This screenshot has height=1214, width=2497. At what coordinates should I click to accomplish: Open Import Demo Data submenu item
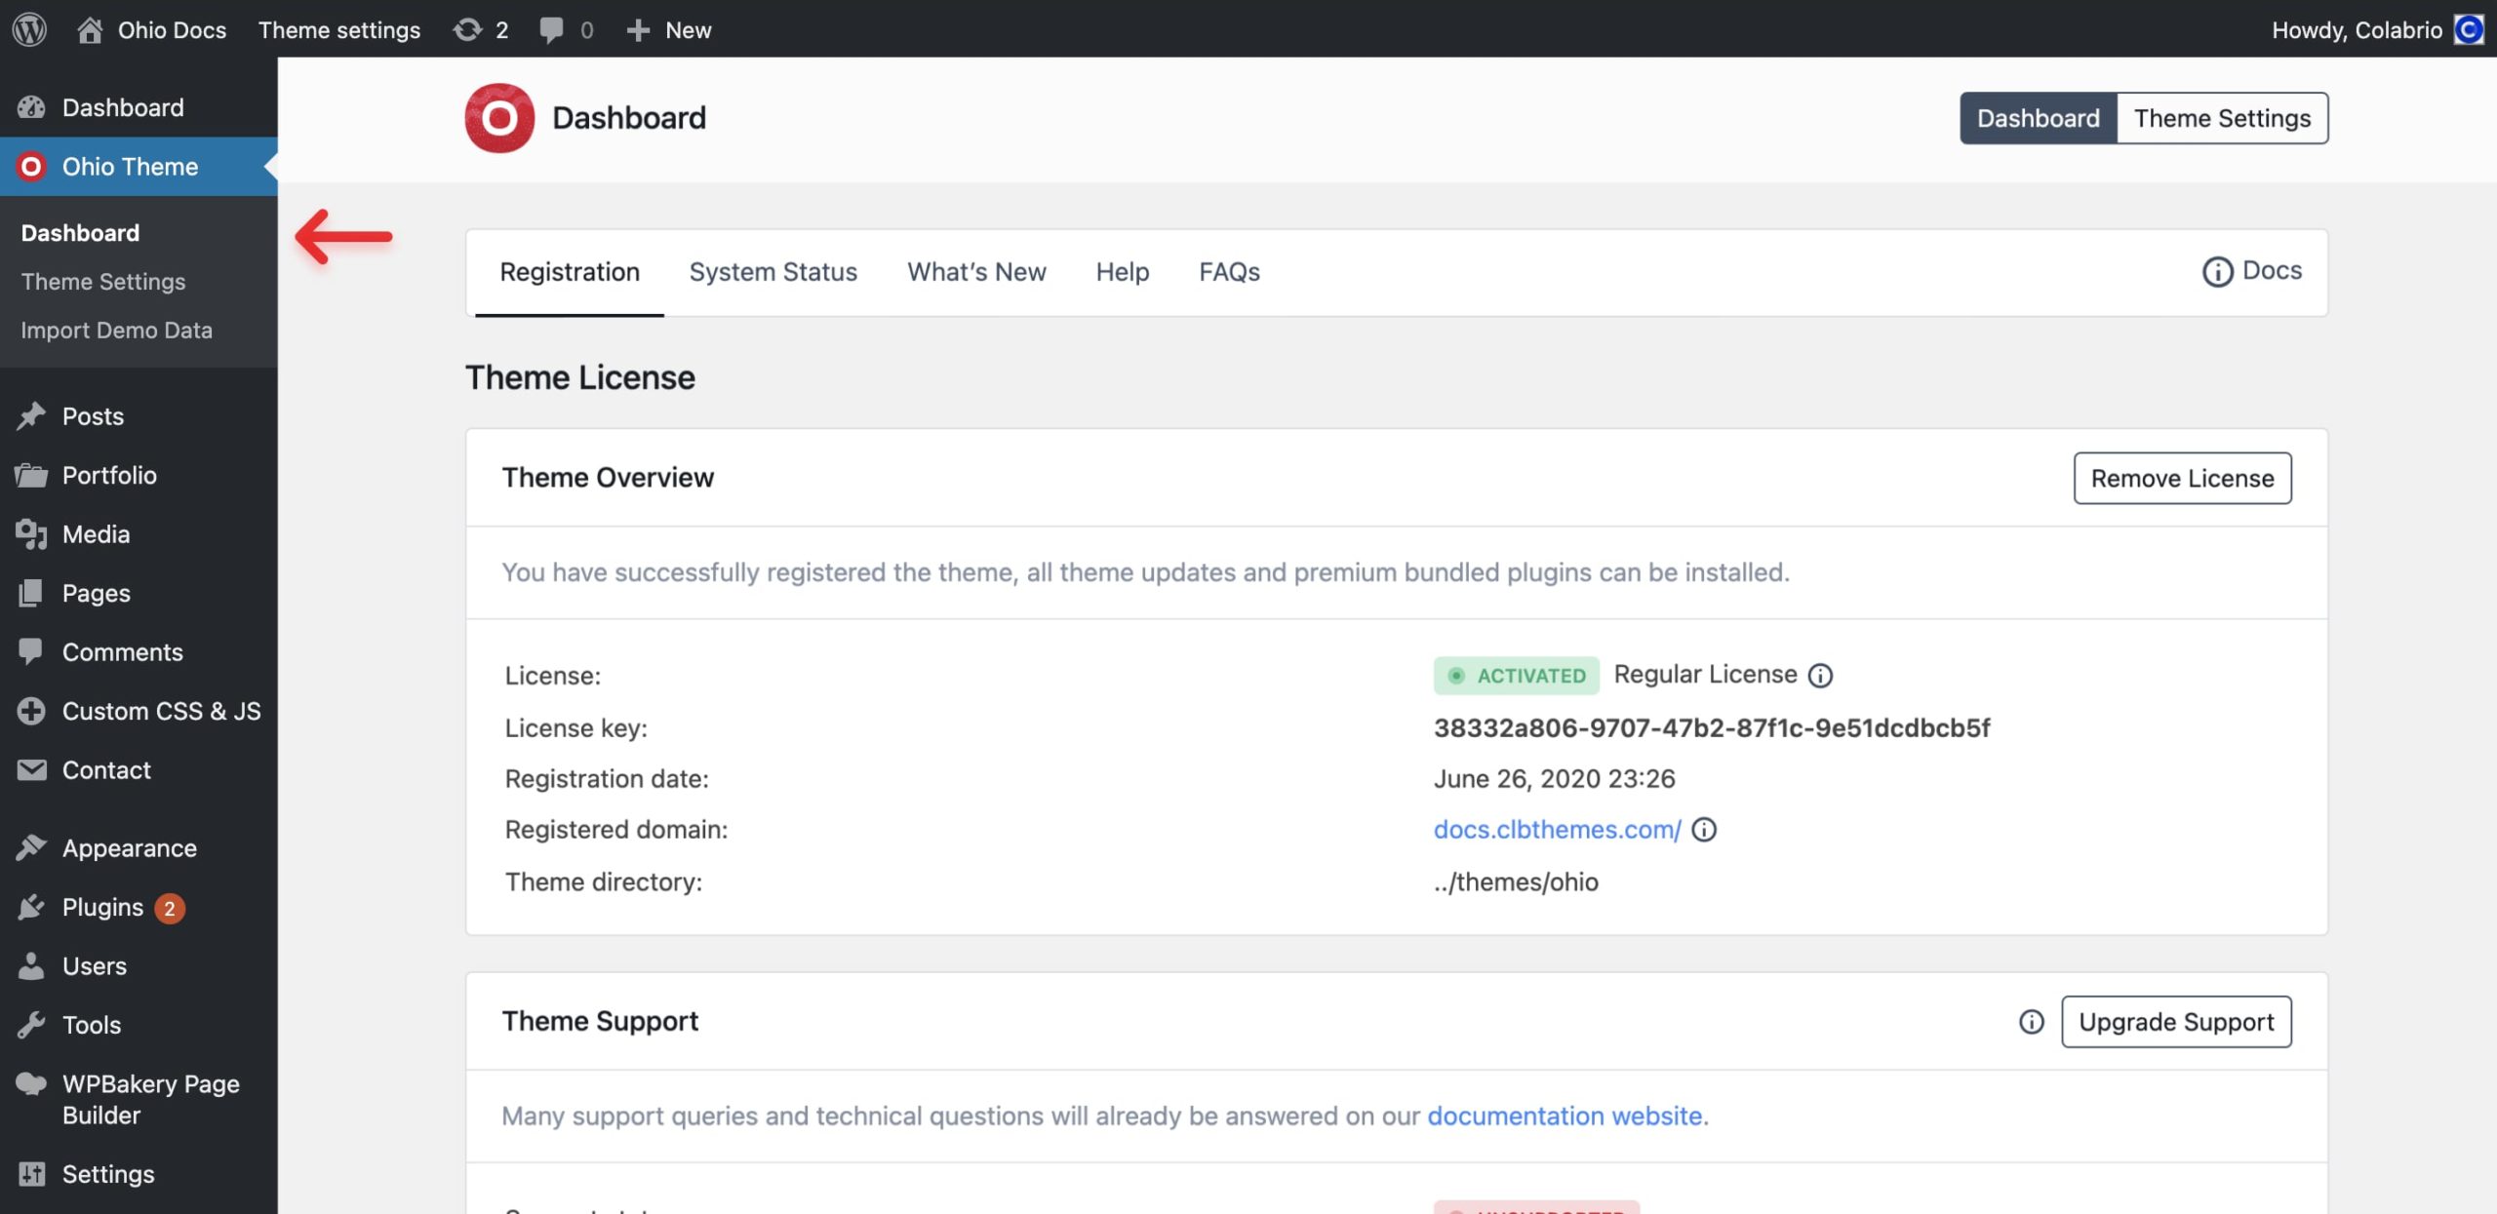click(x=116, y=331)
